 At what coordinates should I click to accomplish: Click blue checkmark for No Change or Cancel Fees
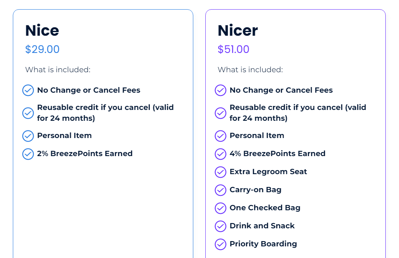tap(28, 90)
